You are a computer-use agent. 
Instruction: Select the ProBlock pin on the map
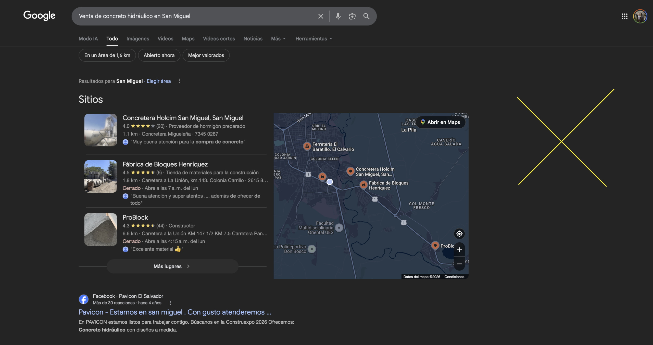tap(435, 245)
